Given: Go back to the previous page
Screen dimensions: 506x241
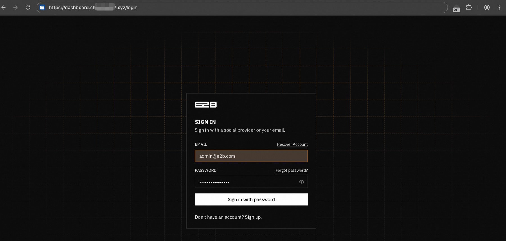Looking at the screenshot, I should [4, 8].
